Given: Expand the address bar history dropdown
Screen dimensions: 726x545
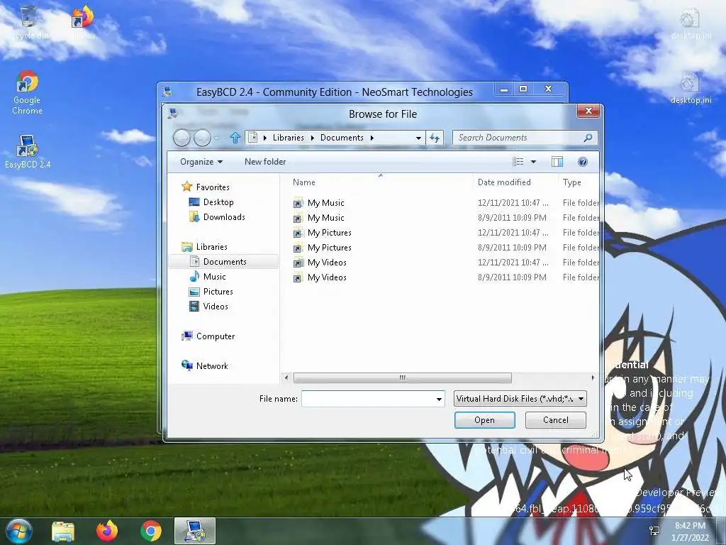Looking at the screenshot, I should (418, 138).
